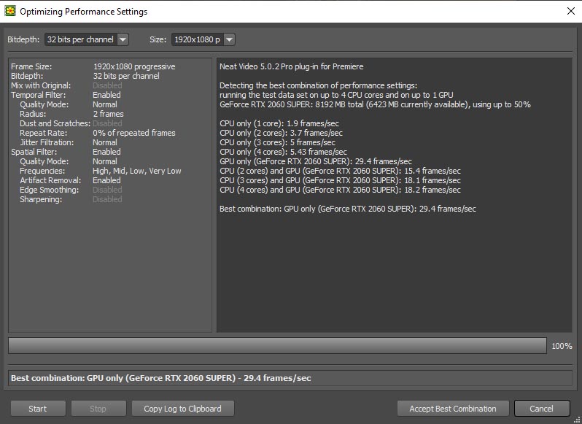Viewport: 582px width, 424px height.
Task: Click Frequencies 'High, Mid, Low, Very Low'
Action: click(x=137, y=171)
